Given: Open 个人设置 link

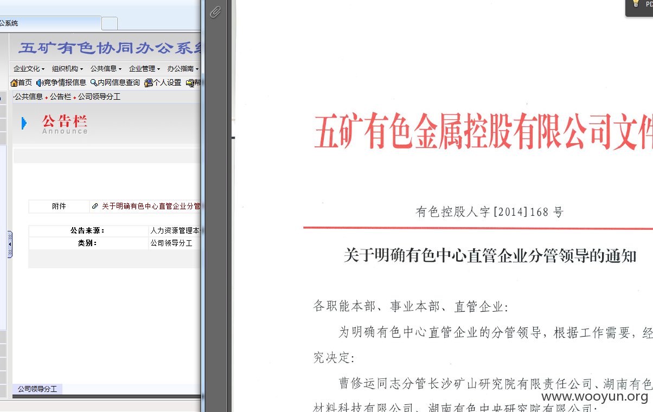Looking at the screenshot, I should pyautogui.click(x=167, y=83).
